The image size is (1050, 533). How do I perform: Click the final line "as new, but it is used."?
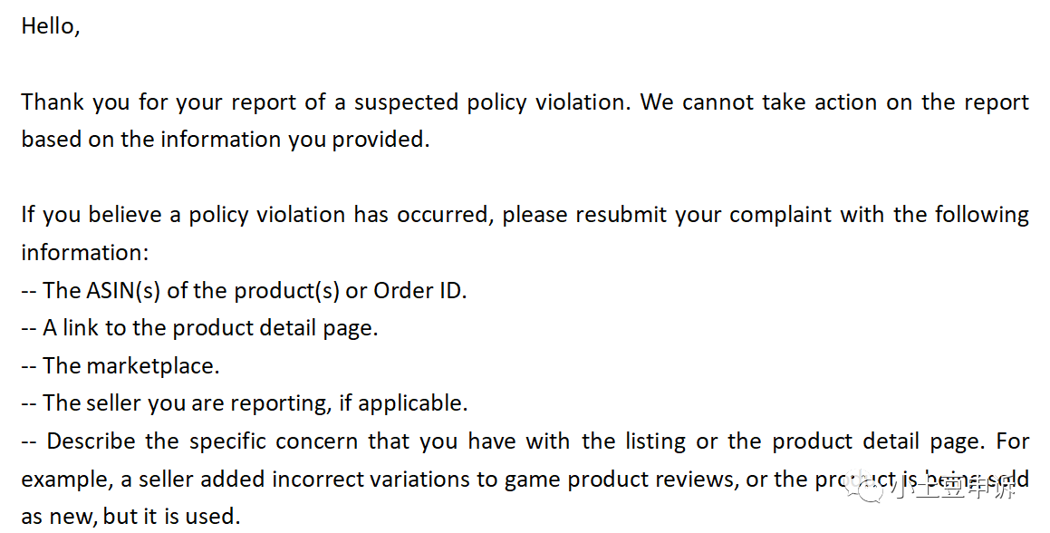[x=130, y=516]
